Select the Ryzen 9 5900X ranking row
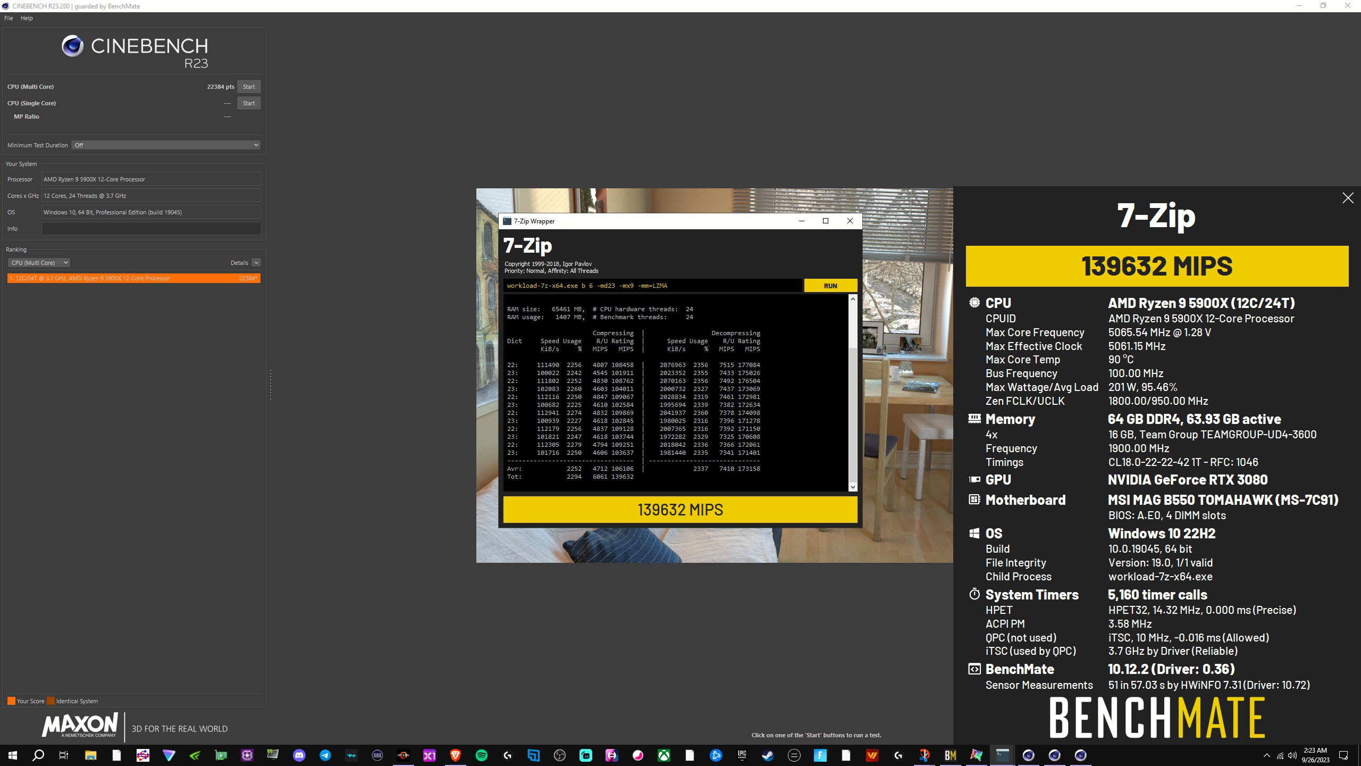 pos(134,278)
